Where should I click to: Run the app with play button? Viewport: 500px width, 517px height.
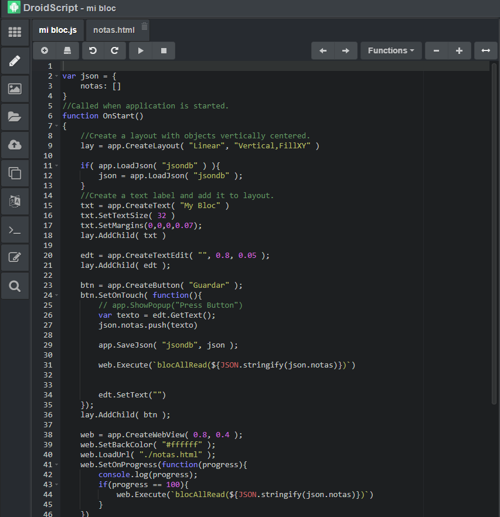(x=140, y=51)
